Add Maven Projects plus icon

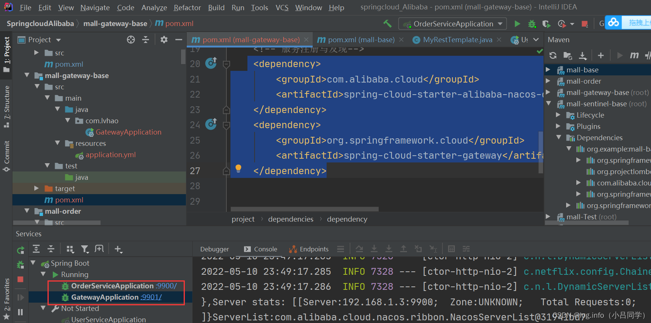tap(601, 55)
